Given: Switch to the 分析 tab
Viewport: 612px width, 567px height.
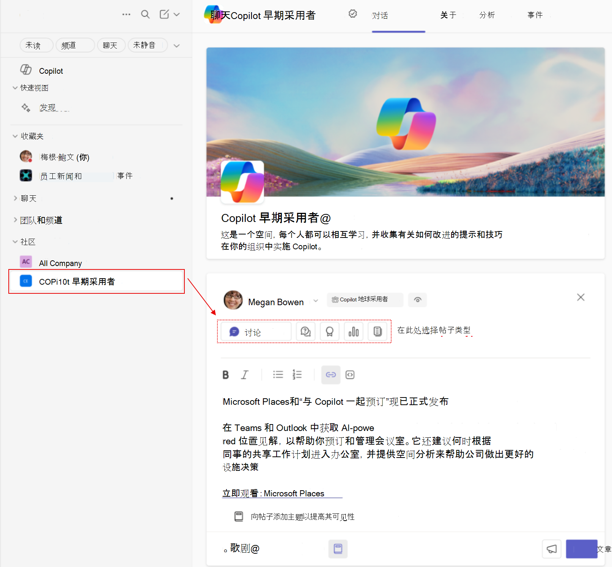Looking at the screenshot, I should (x=487, y=15).
